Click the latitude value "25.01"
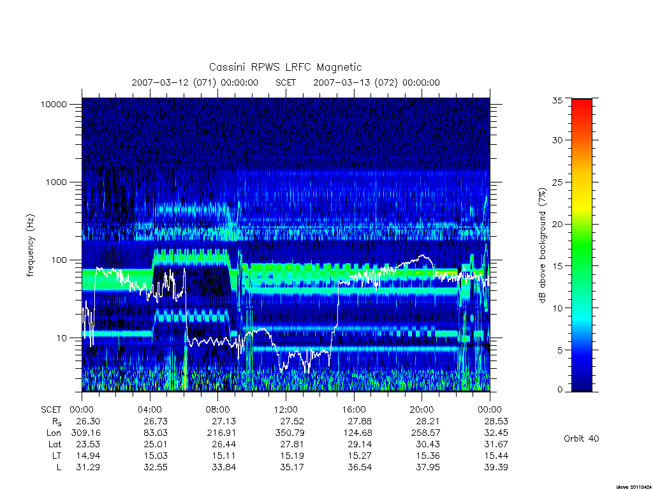The image size is (653, 490). 156,445
